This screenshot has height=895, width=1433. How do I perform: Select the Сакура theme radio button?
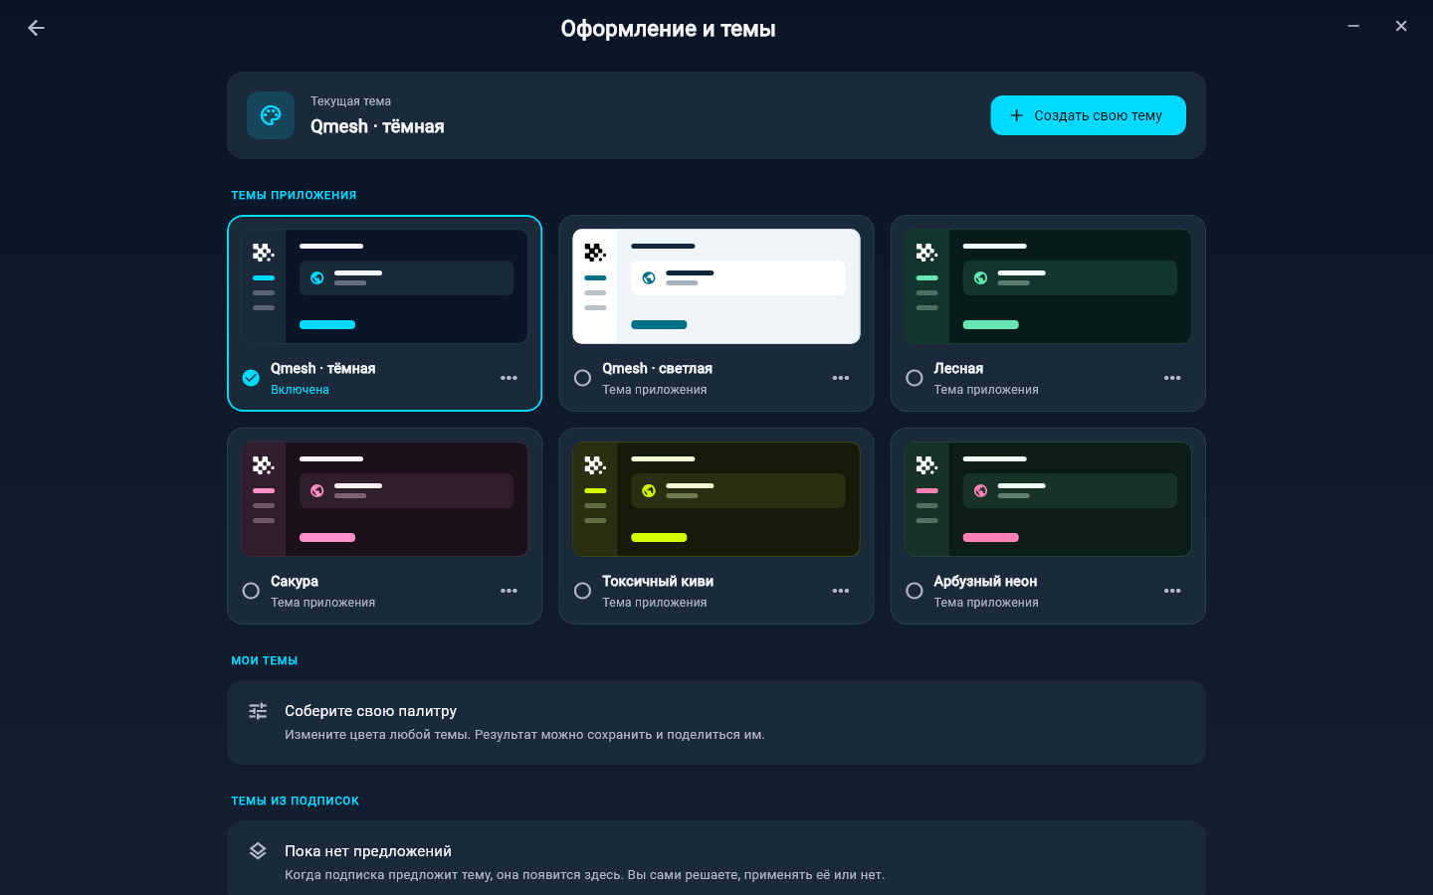point(251,591)
